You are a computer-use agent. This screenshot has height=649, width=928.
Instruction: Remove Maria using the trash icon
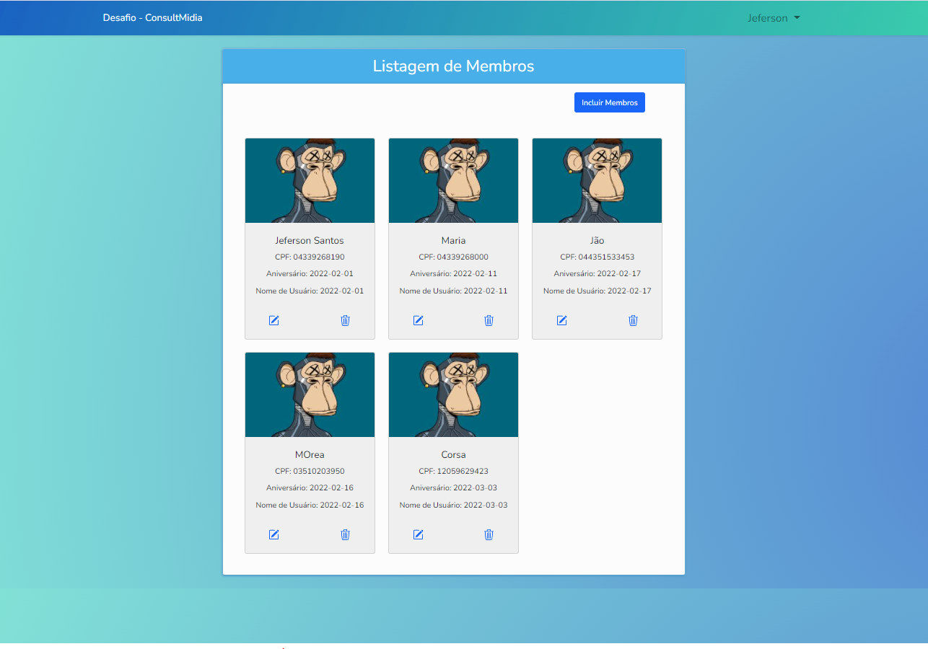click(x=489, y=320)
